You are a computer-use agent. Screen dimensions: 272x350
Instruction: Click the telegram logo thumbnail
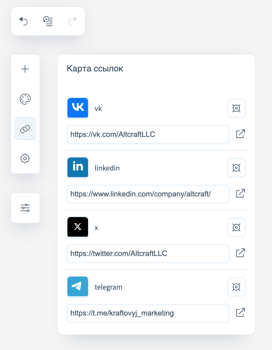coord(78,287)
